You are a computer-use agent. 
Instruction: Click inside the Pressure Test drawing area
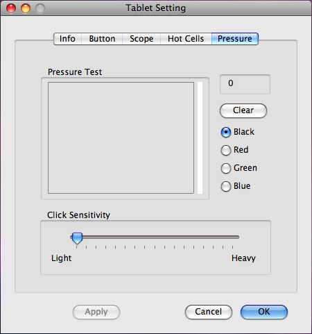(x=121, y=137)
